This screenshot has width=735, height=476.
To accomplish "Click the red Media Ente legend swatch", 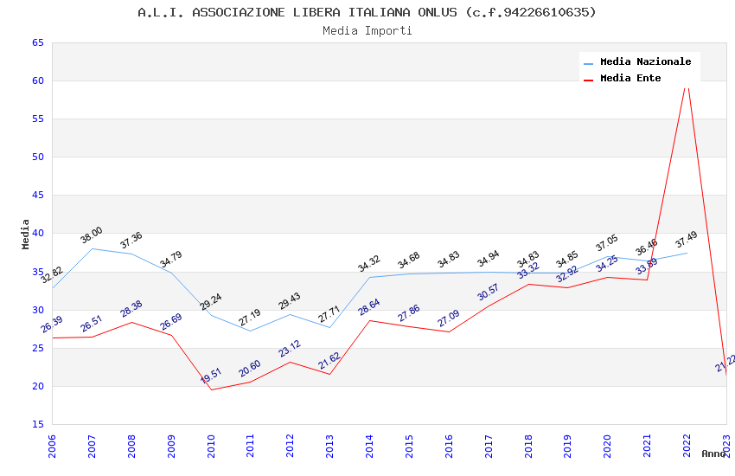I will [x=588, y=80].
